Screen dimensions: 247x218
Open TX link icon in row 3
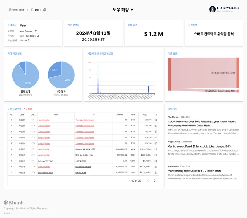click(155, 132)
